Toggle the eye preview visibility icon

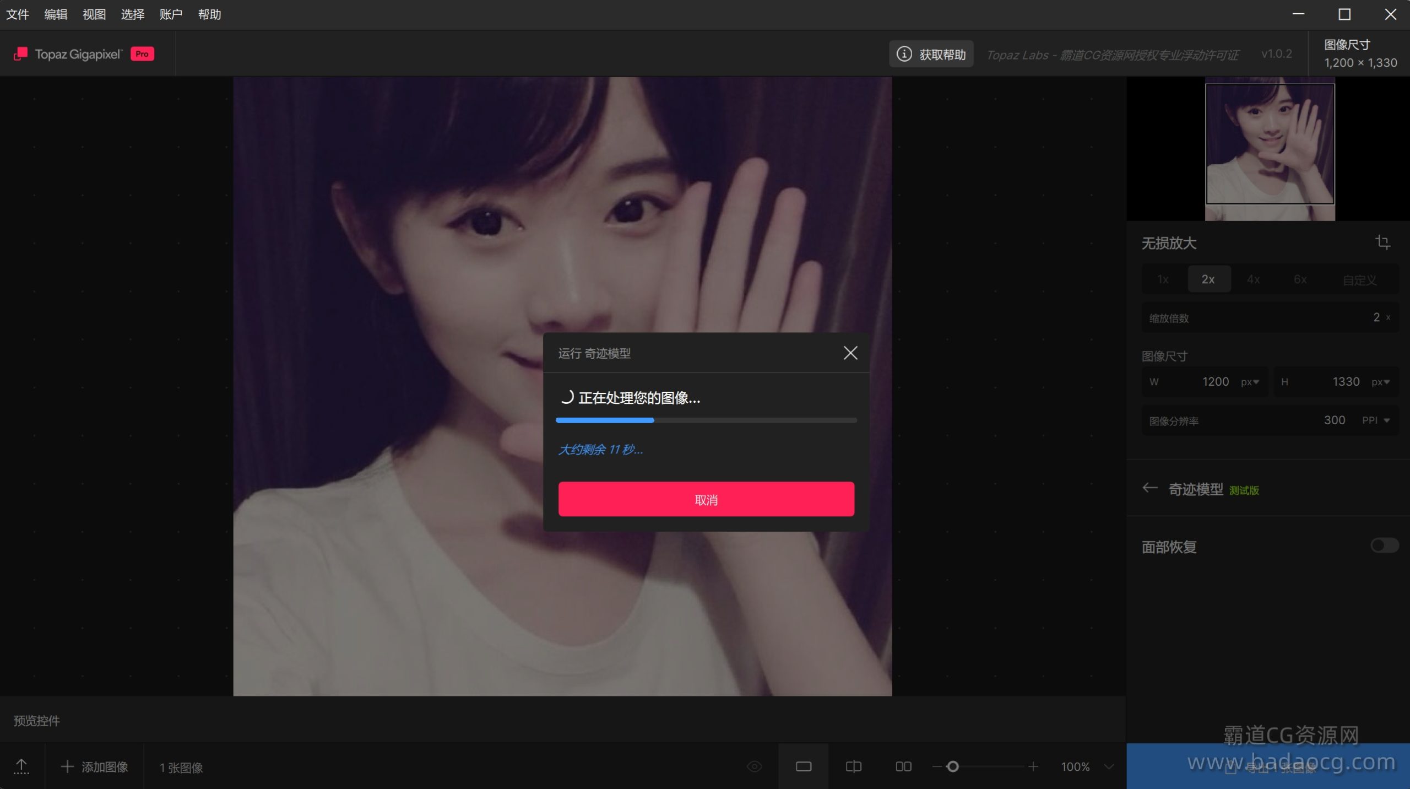(754, 766)
